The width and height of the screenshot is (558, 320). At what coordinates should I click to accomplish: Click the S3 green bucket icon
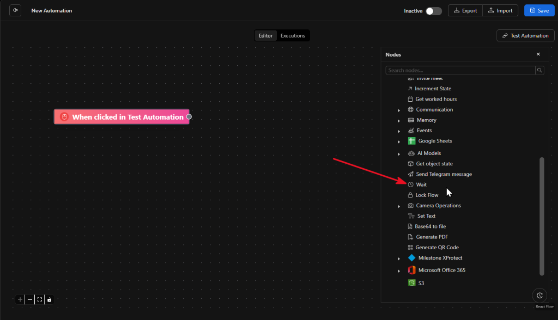pos(412,283)
